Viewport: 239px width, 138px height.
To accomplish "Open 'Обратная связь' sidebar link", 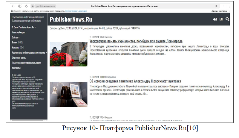I will point(19,58).
